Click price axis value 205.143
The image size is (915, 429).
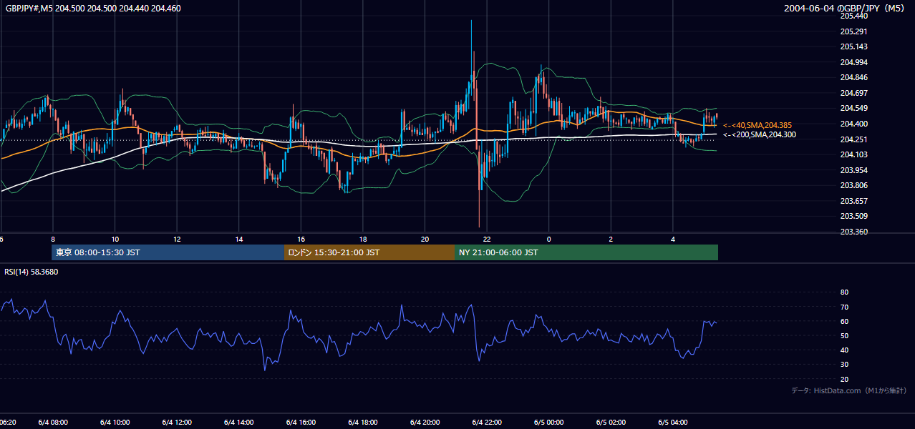[x=854, y=46]
